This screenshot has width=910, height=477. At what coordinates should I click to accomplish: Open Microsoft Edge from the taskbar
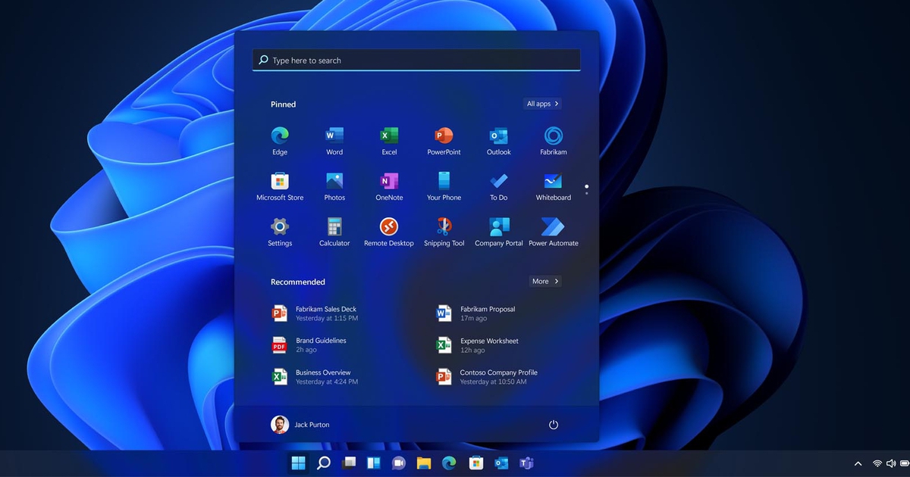pyautogui.click(x=449, y=463)
